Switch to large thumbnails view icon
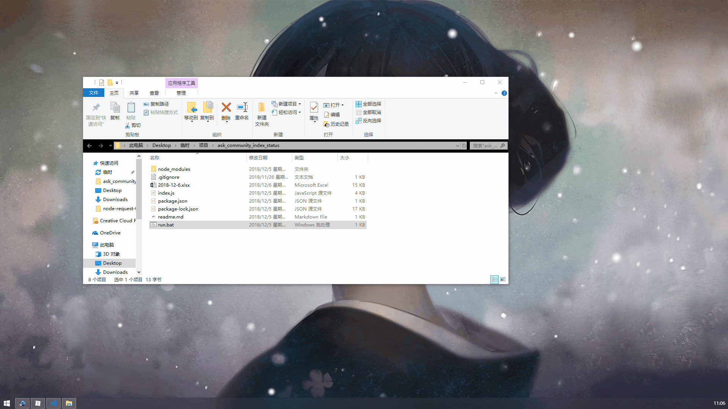 (503, 279)
